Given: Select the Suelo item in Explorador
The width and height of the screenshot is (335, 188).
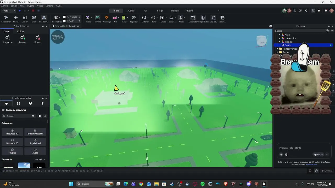Looking at the screenshot, I should click(303, 45).
